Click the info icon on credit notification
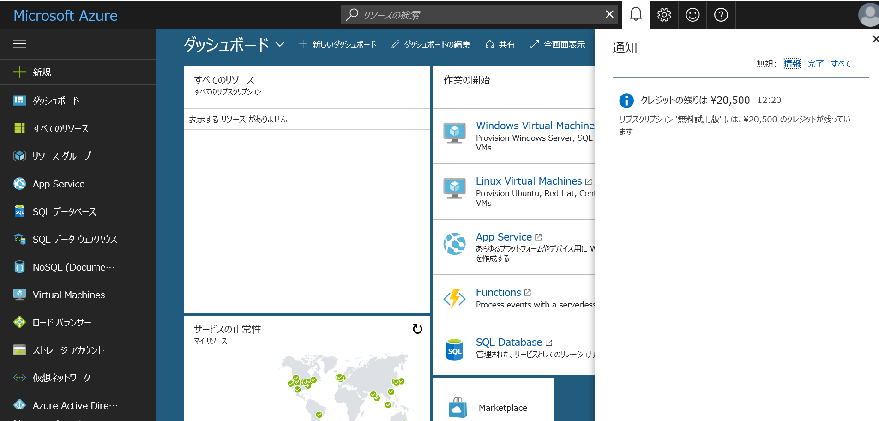This screenshot has width=879, height=421. tap(626, 100)
